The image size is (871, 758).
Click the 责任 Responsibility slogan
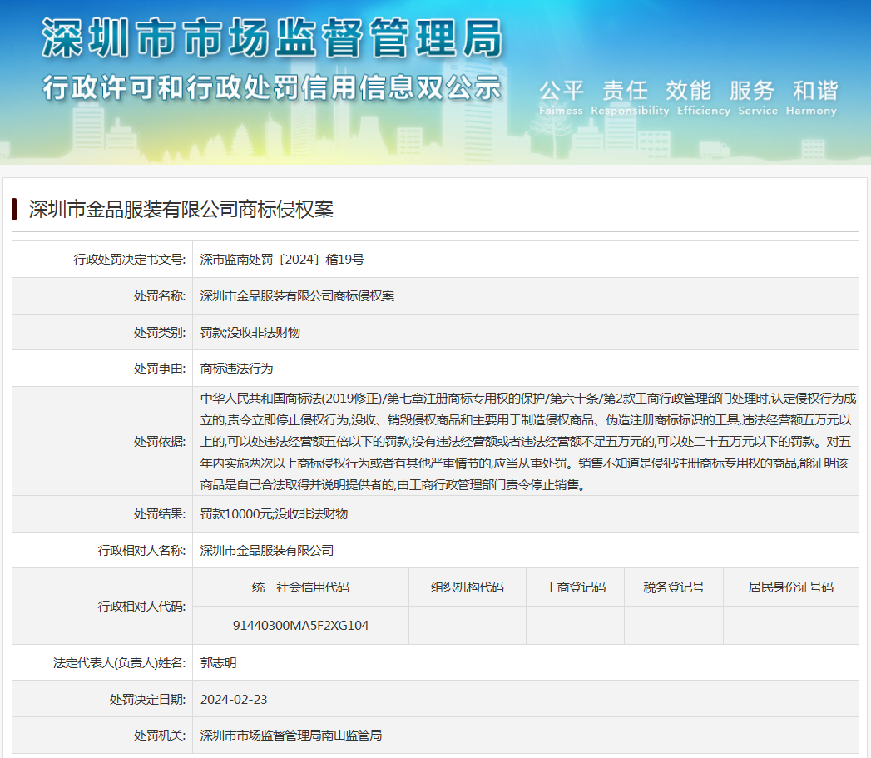630,98
